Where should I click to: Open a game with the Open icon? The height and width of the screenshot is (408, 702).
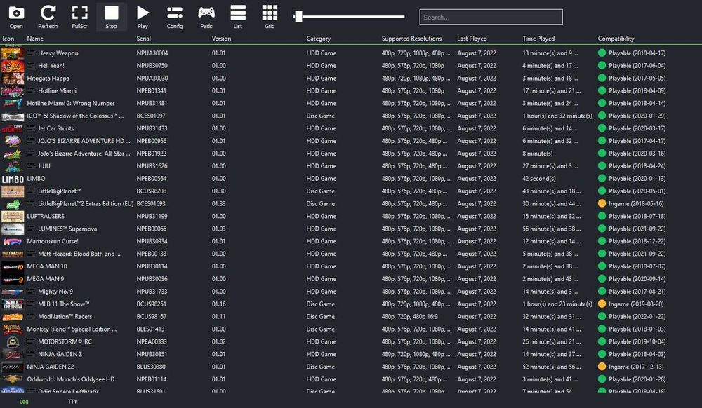[16, 17]
